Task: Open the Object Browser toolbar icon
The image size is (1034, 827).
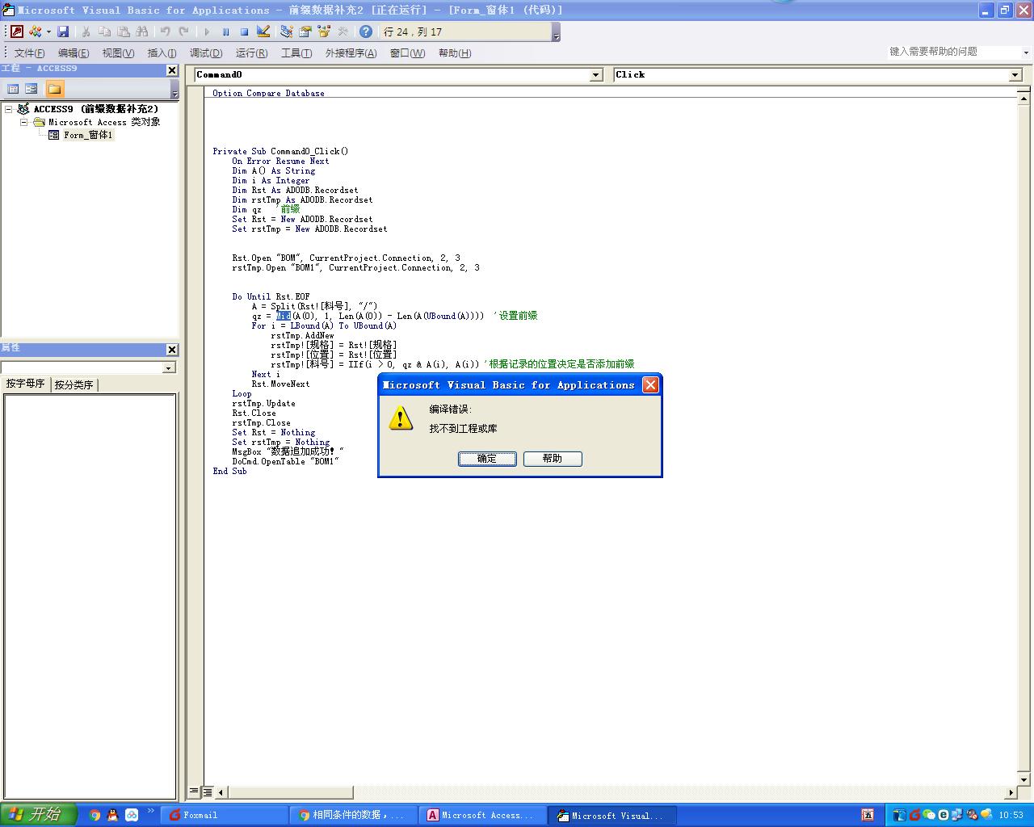Action: (324, 31)
